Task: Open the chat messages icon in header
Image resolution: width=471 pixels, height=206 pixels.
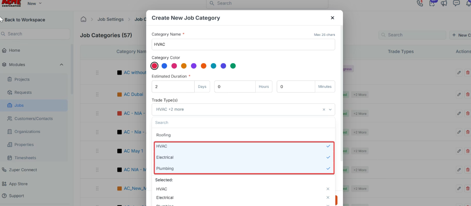Action: [x=457, y=3]
